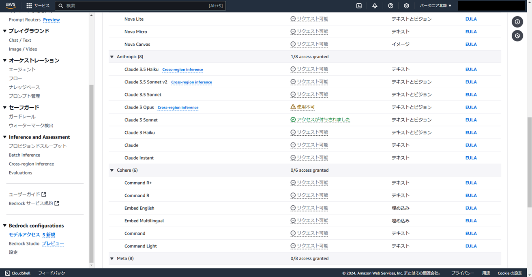Open the バージニア北部 region dropdown
This screenshot has width=532, height=277.
click(x=435, y=6)
